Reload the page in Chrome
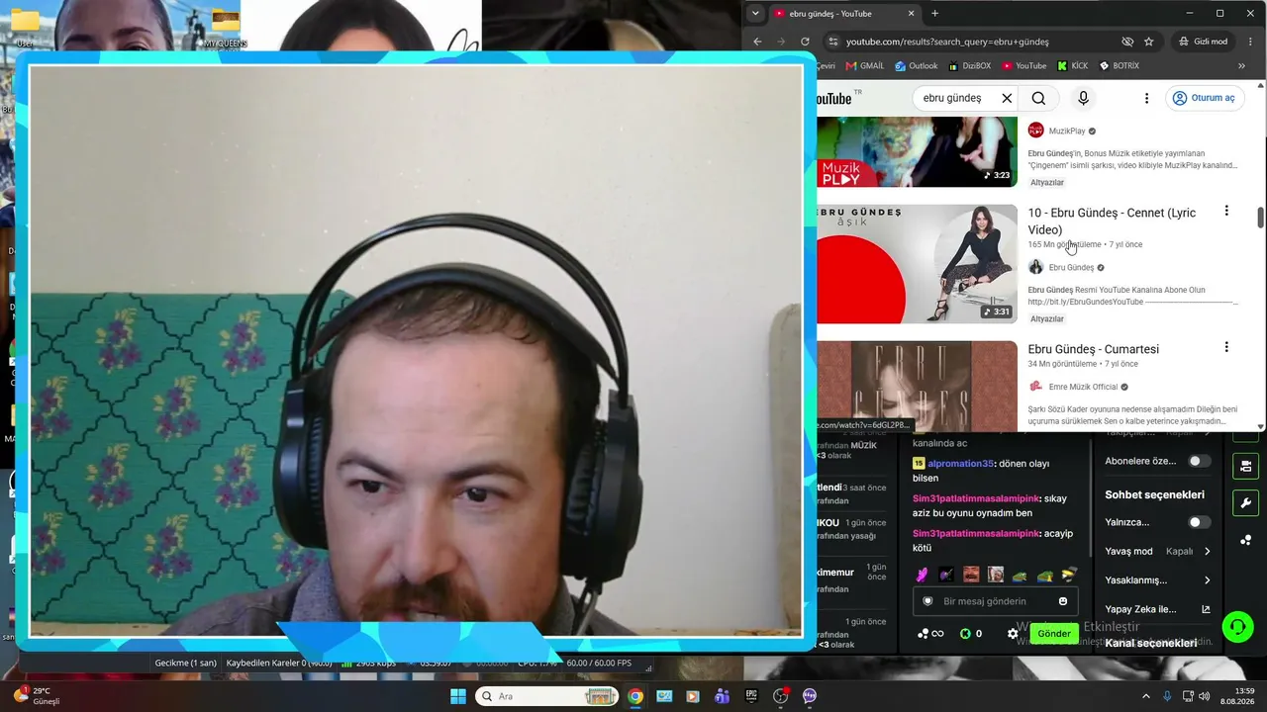The width and height of the screenshot is (1267, 712). click(805, 42)
